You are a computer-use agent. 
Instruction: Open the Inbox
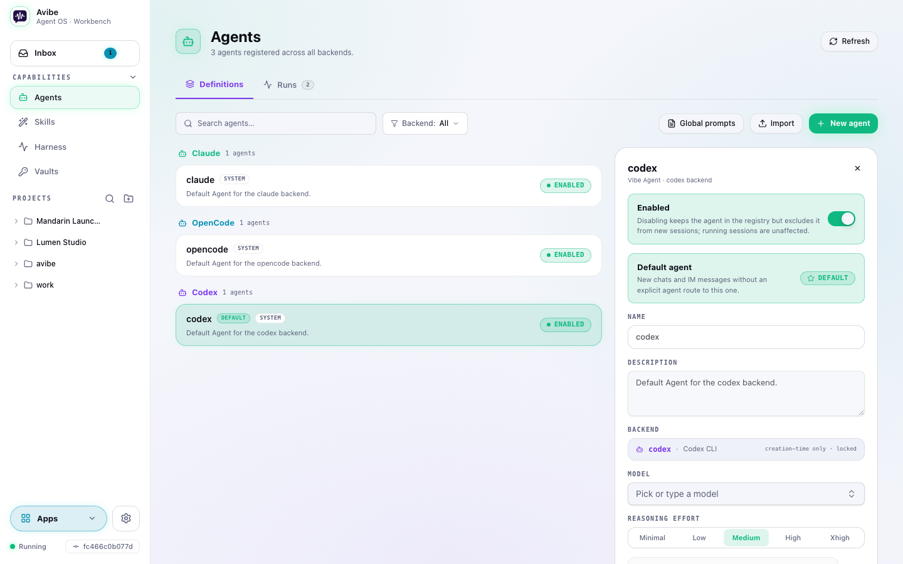(75, 53)
